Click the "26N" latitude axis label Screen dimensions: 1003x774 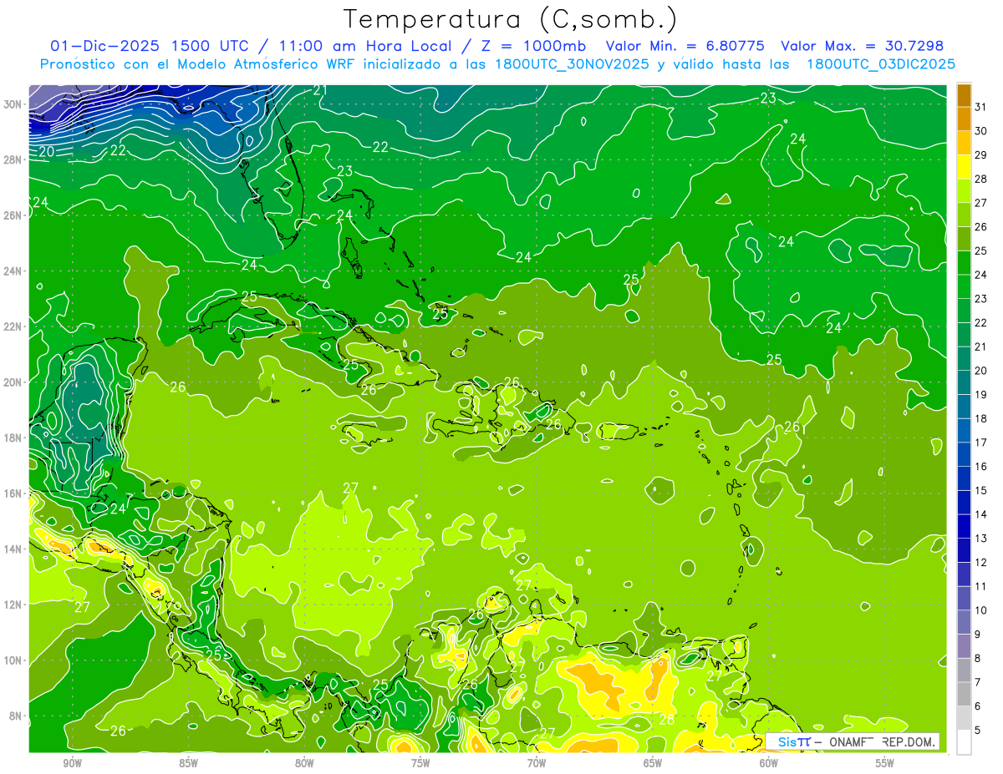[x=13, y=215]
